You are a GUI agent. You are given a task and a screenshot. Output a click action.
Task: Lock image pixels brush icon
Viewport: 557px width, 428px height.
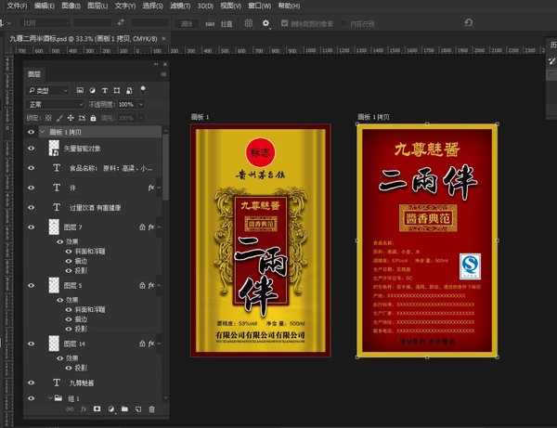(59, 118)
